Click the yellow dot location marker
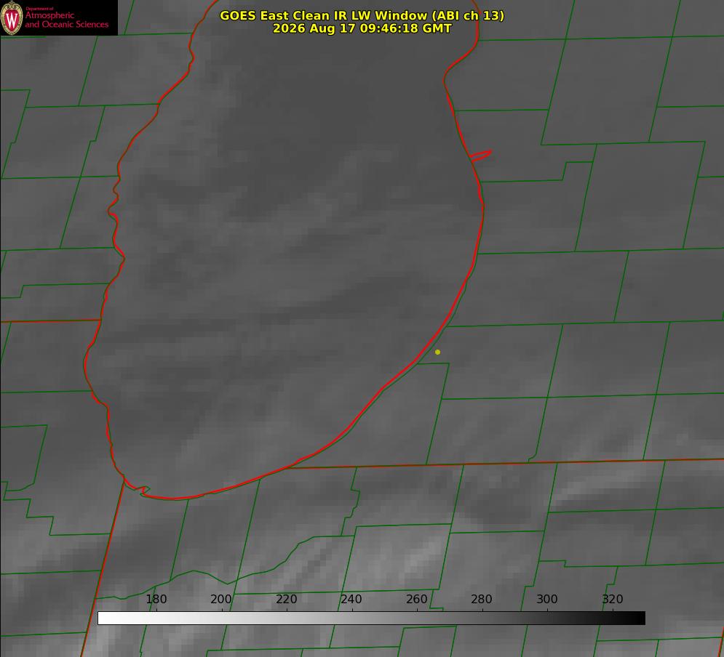 (x=437, y=352)
